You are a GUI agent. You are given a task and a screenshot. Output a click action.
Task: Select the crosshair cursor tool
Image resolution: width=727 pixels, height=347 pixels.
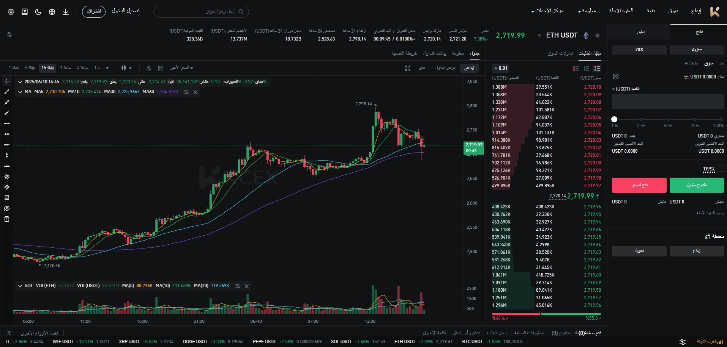click(6, 81)
